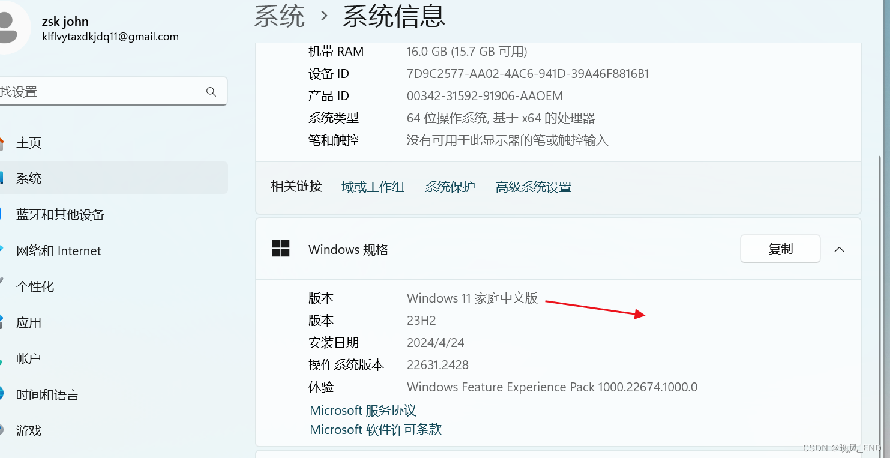Click the 机带 RAM value 16.0 GB
Viewport: 890px width, 458px height.
click(x=467, y=52)
